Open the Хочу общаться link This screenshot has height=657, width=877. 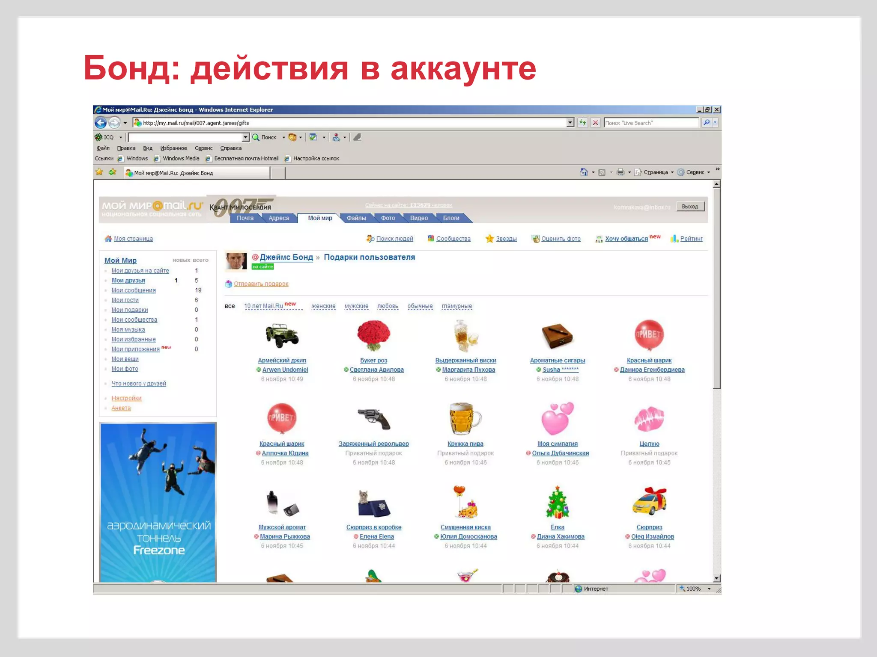click(626, 239)
